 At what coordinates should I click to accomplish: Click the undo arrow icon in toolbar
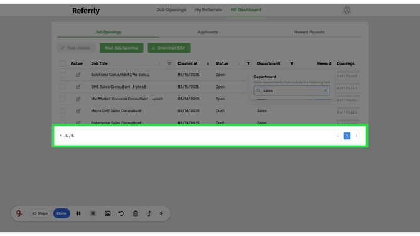coord(122,213)
